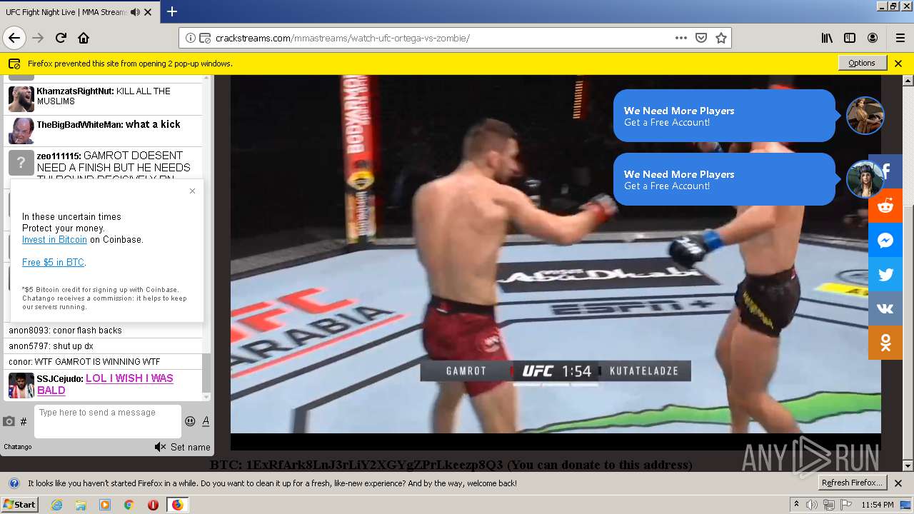
Task: Dismiss the Refresh Firefox notification bar
Action: point(898,483)
